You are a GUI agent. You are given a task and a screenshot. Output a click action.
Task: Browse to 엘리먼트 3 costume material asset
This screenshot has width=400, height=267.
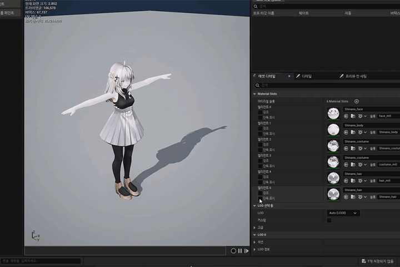coord(353,165)
